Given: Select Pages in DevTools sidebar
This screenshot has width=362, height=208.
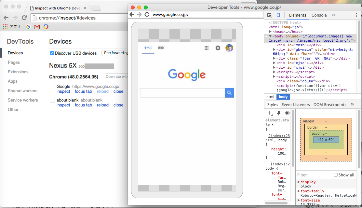Looking at the screenshot, I should (14, 62).
